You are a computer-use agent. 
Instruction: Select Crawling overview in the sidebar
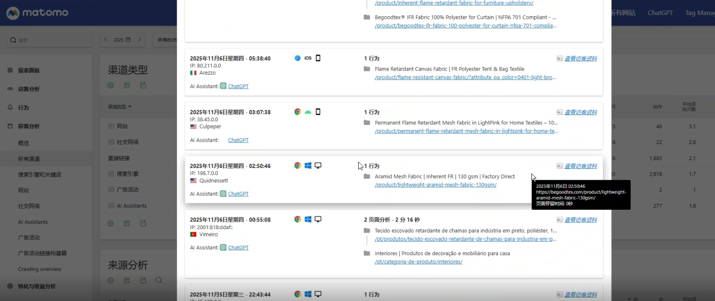40,269
